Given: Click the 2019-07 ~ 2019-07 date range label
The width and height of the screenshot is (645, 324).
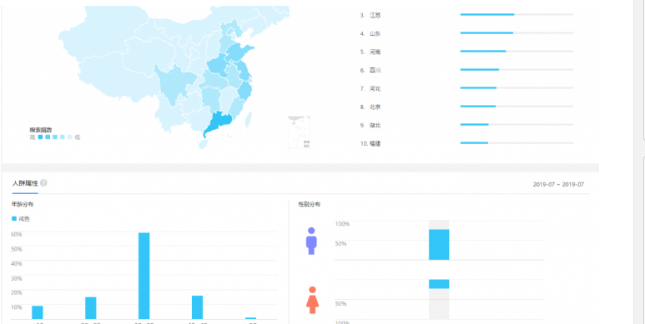Looking at the screenshot, I should coord(558,184).
